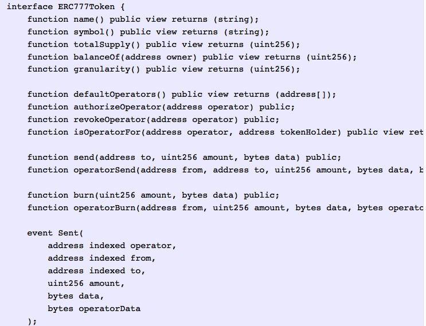Click 'bytes operatorData' in the Sent event

tap(94, 308)
